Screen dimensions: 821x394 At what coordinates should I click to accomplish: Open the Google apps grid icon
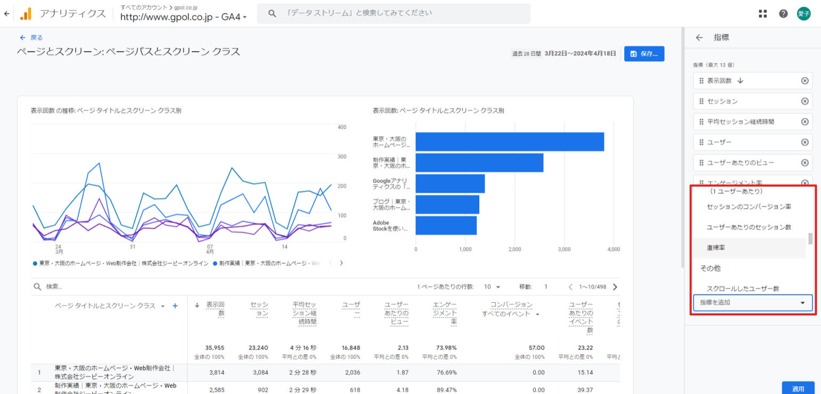(x=763, y=14)
